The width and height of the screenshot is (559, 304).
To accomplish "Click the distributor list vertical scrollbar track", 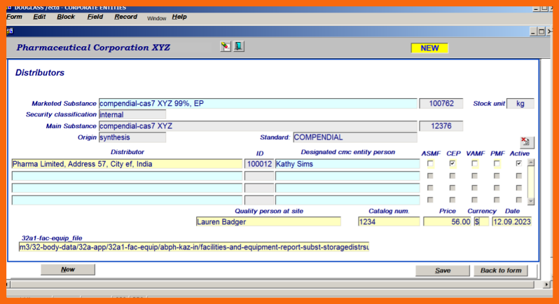I will [531, 182].
